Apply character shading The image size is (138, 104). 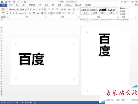coord(42,13)
